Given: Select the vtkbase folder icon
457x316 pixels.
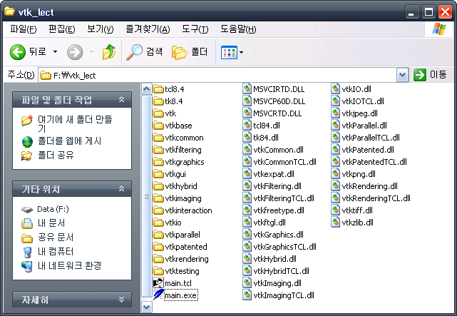Looking at the screenshot, I should point(158,126).
